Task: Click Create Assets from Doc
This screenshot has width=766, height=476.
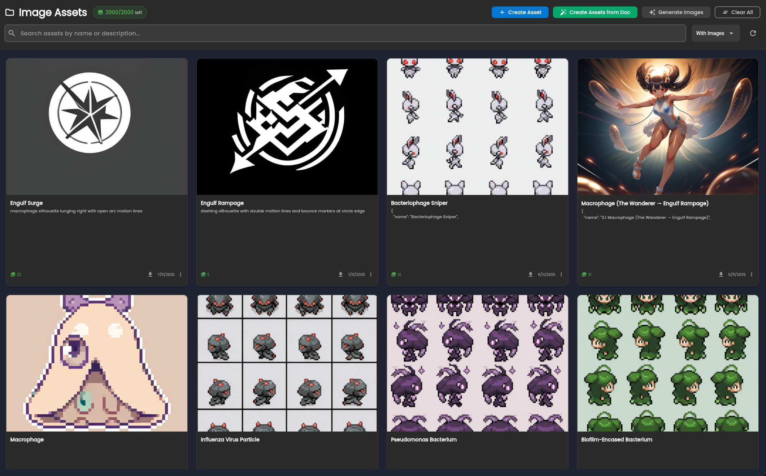Action: click(595, 12)
